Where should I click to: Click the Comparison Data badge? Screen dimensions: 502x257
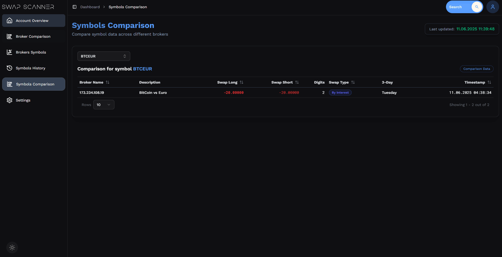pos(476,69)
